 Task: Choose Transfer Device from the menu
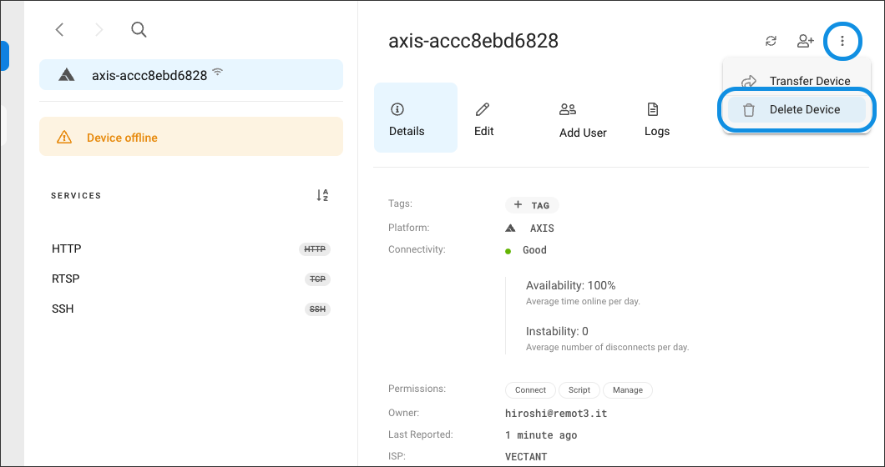[x=796, y=81]
